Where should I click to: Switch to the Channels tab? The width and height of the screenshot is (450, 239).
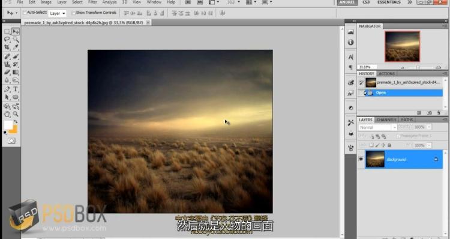[x=386, y=119]
